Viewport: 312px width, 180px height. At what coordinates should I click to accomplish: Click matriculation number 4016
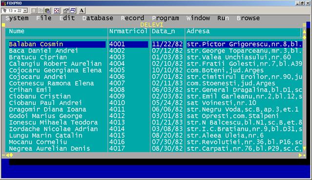click(117, 142)
